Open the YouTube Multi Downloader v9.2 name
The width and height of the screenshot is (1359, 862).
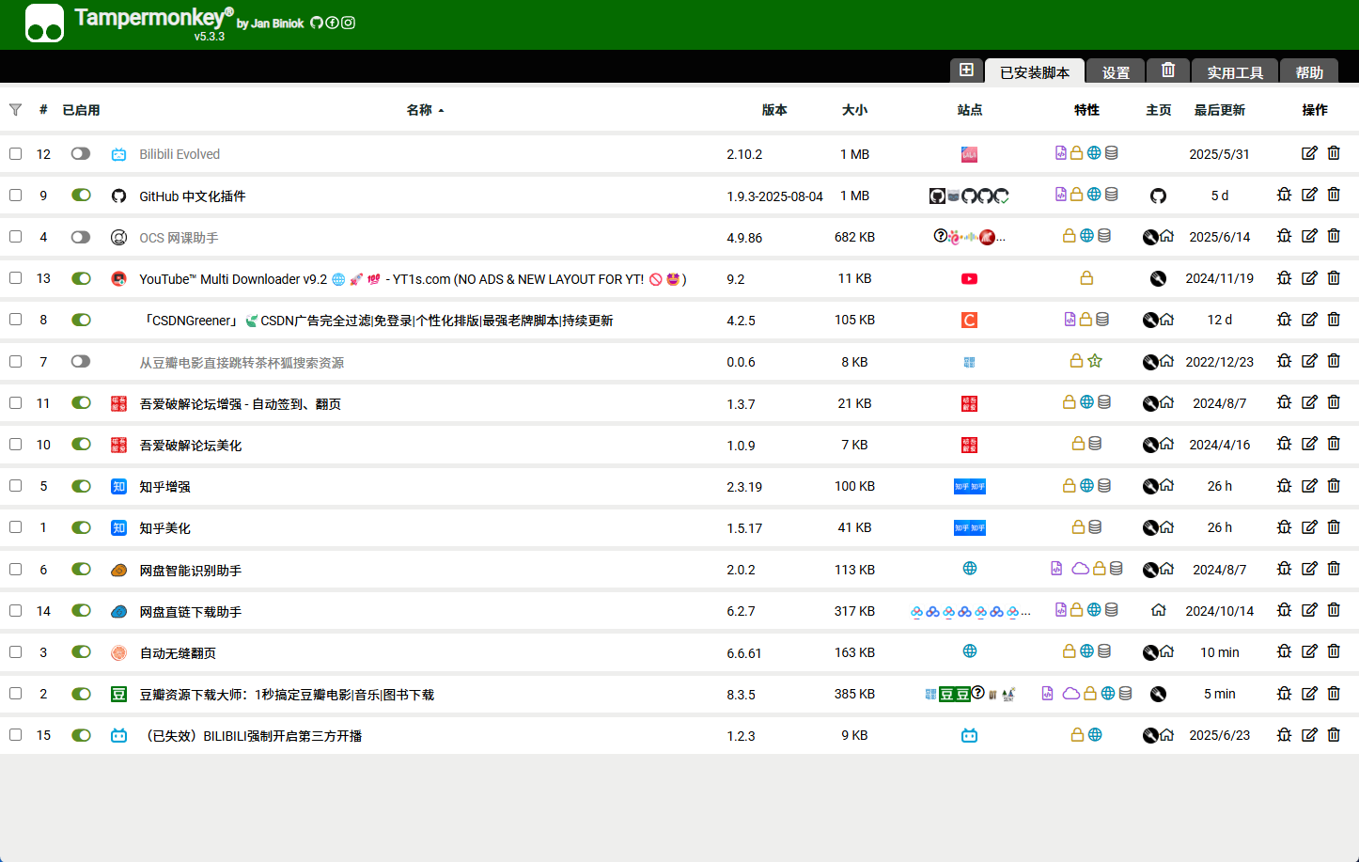click(413, 279)
